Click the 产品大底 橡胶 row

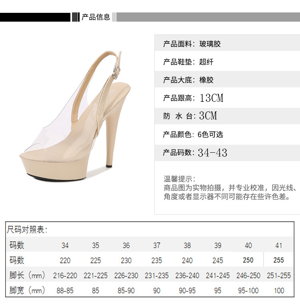point(227,80)
